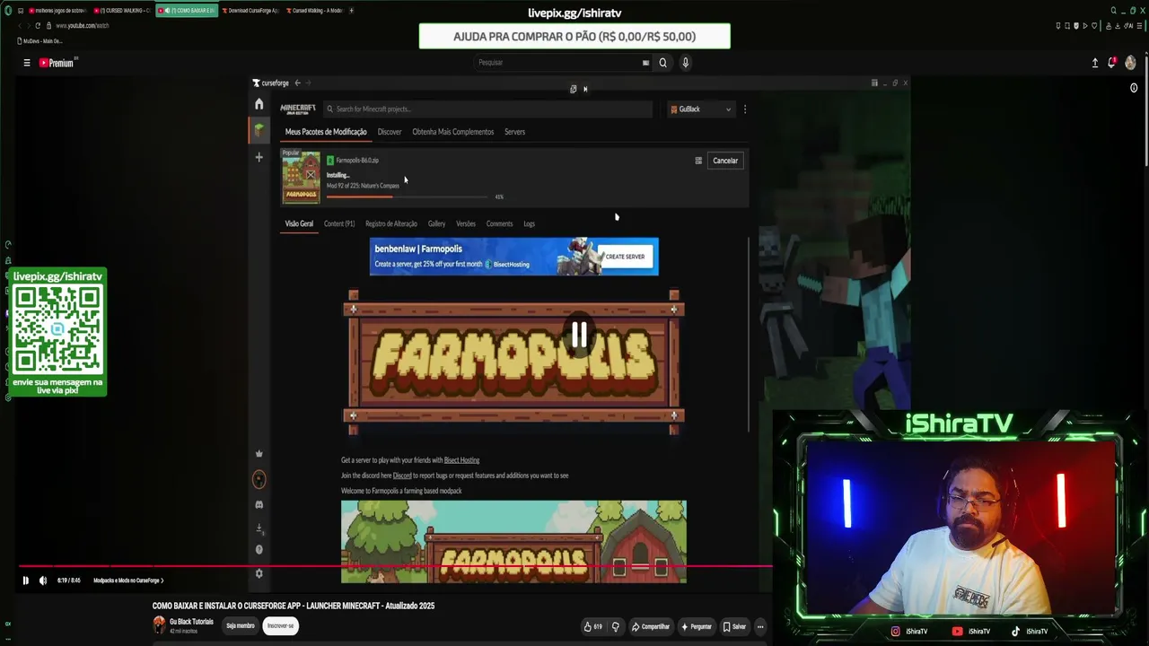Click the video title 'COMO BAIXAR E INSTALAR O CURSEFORGE APP'

pyautogui.click(x=294, y=606)
